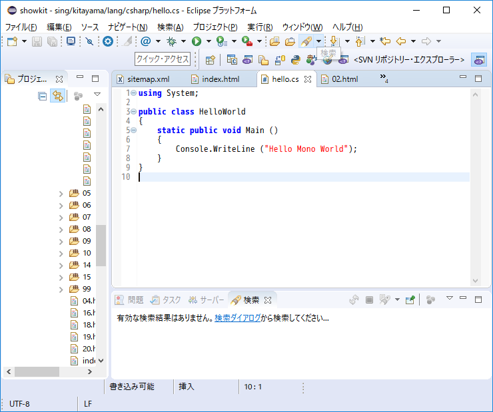
Task: Click SVN リポジトリー・エクスプローラー perspective label
Action: (x=409, y=60)
